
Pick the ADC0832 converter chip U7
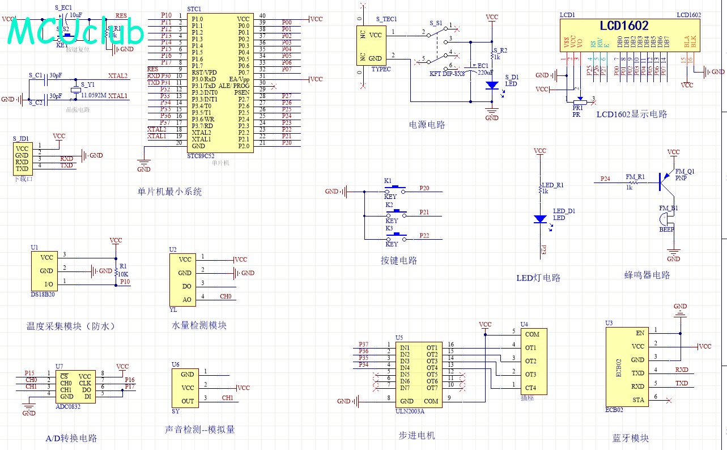tap(75, 387)
